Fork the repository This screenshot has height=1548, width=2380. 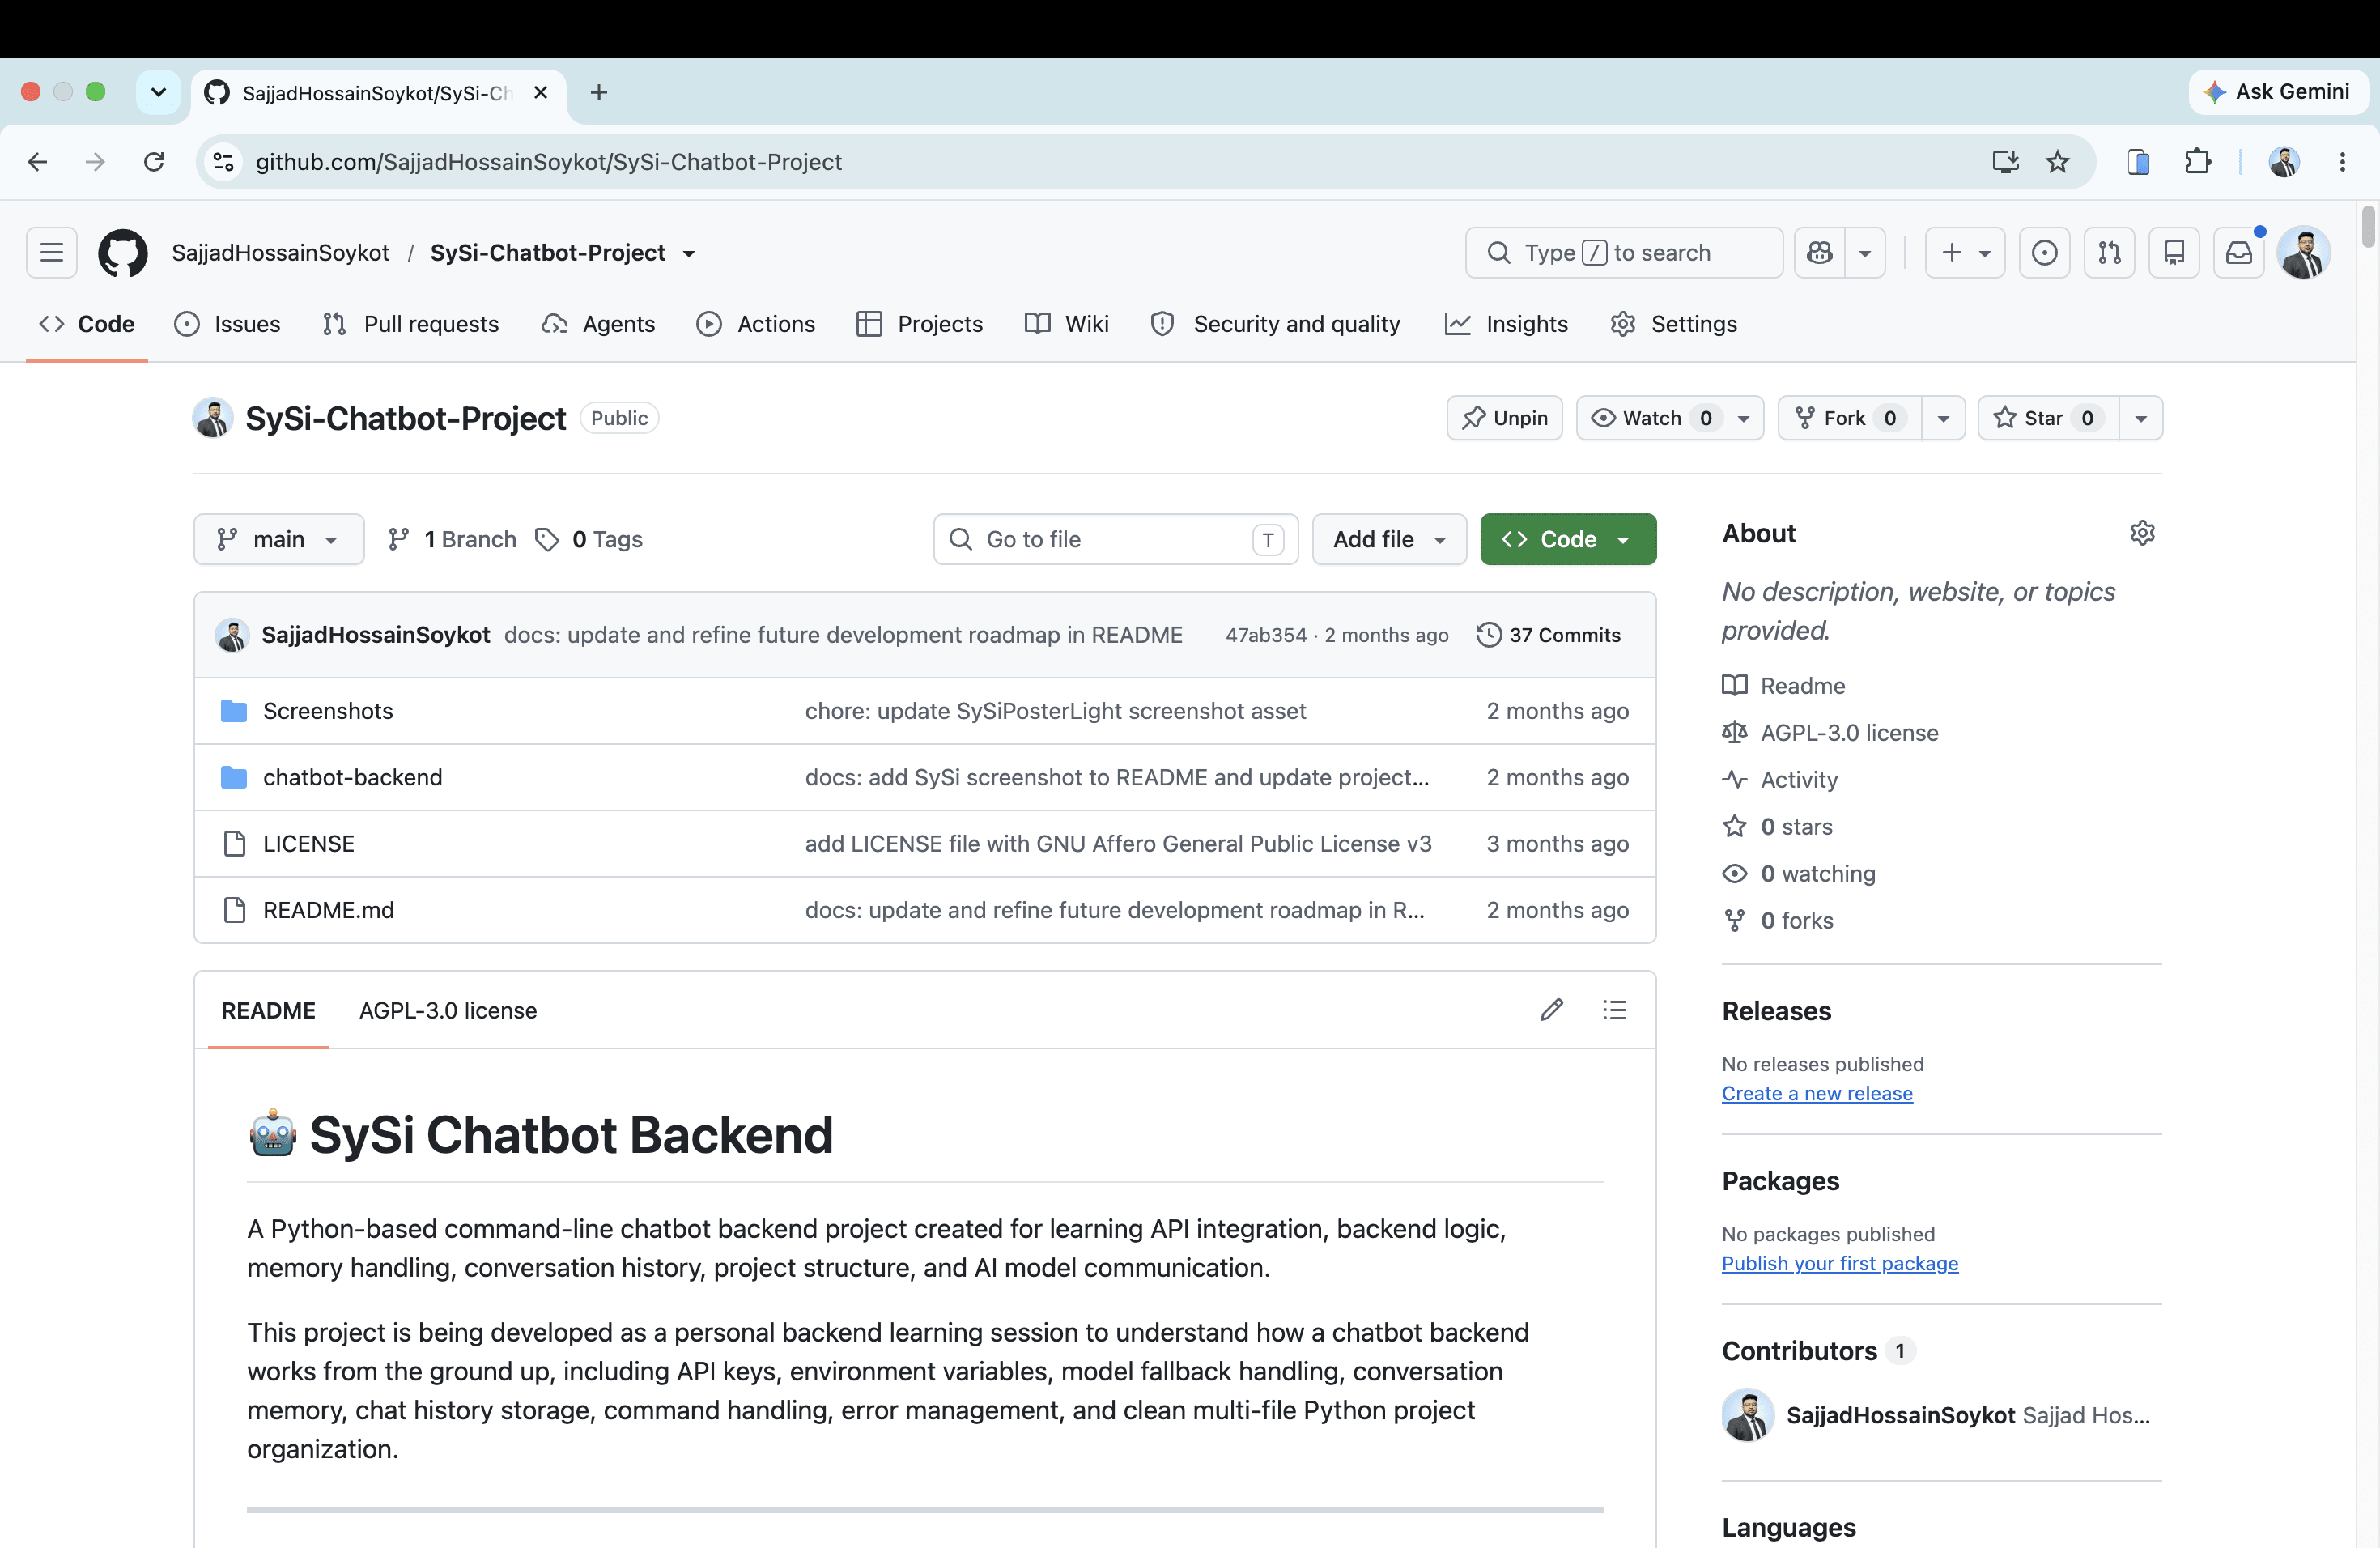(x=1849, y=418)
